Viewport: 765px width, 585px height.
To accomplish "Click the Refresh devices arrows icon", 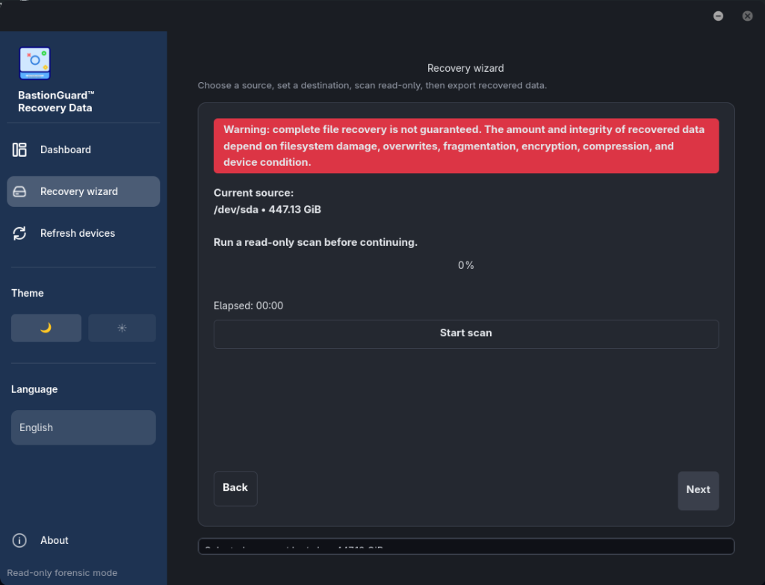I will pyautogui.click(x=19, y=233).
